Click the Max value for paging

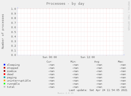[x=123, y=78]
